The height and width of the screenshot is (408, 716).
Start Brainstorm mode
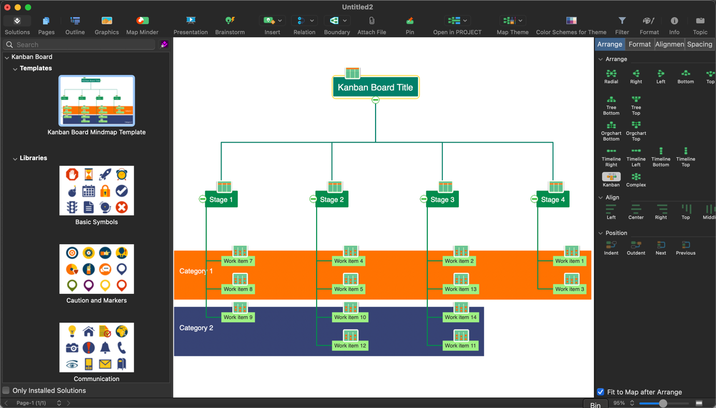click(x=230, y=21)
